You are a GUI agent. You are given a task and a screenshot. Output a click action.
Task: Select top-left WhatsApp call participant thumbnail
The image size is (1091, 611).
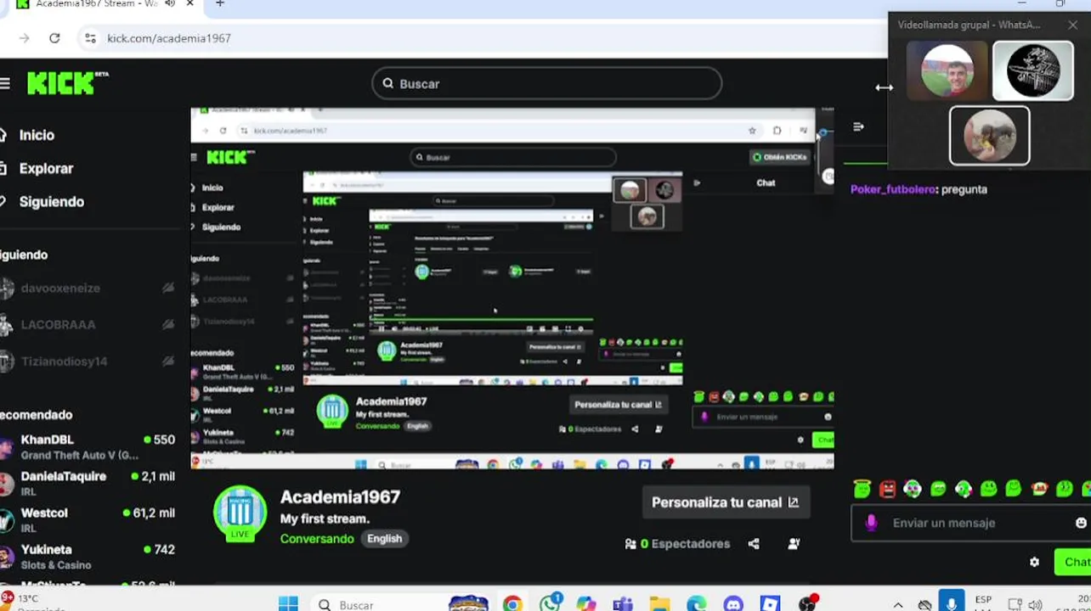click(947, 71)
